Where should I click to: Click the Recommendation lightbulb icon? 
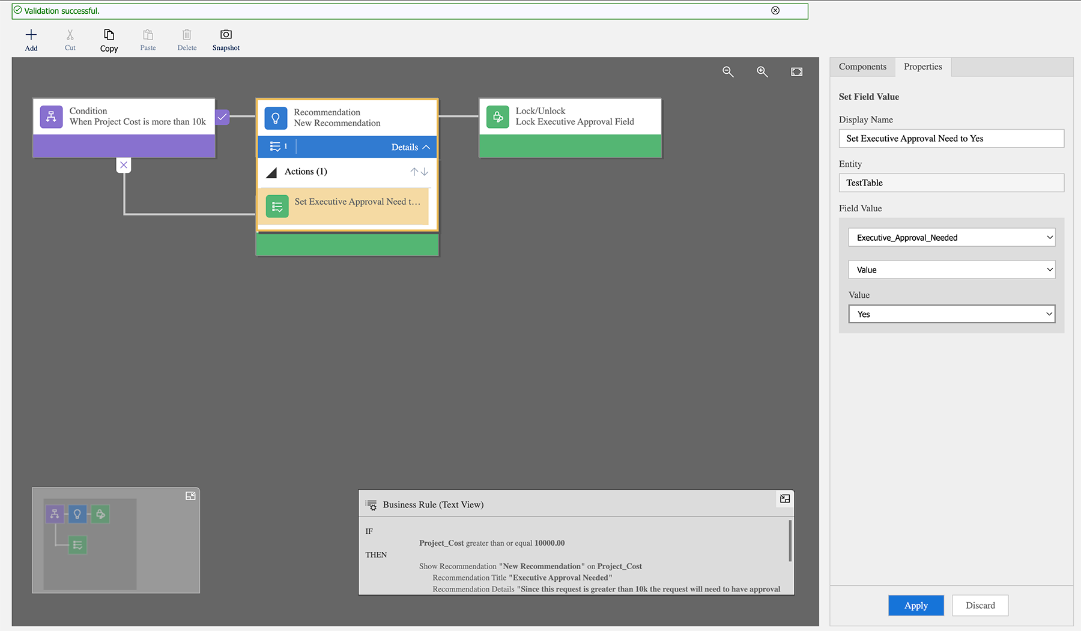(x=276, y=117)
